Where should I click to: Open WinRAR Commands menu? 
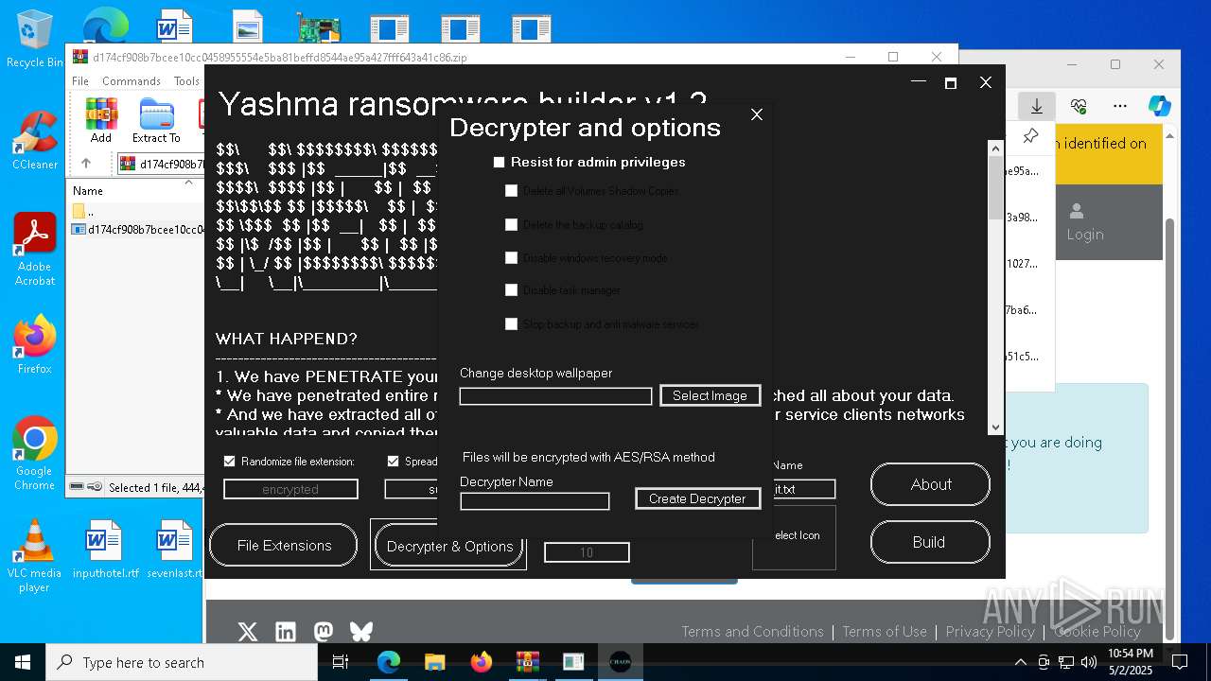tap(132, 81)
